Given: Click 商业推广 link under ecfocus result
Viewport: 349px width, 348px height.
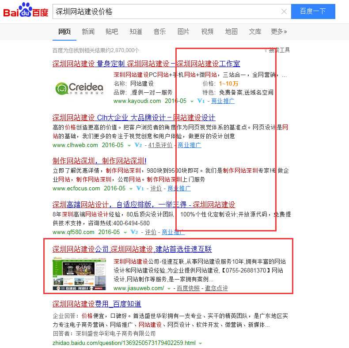Looking at the screenshot, I should coord(179,189).
